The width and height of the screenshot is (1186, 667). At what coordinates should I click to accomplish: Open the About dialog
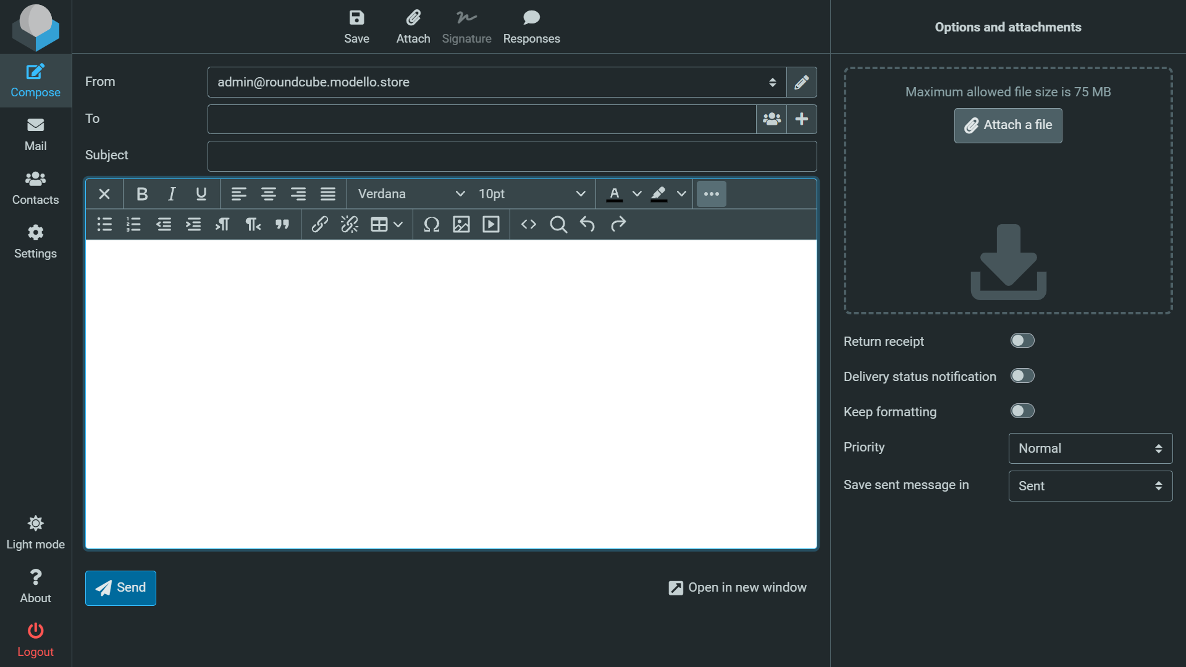35,586
